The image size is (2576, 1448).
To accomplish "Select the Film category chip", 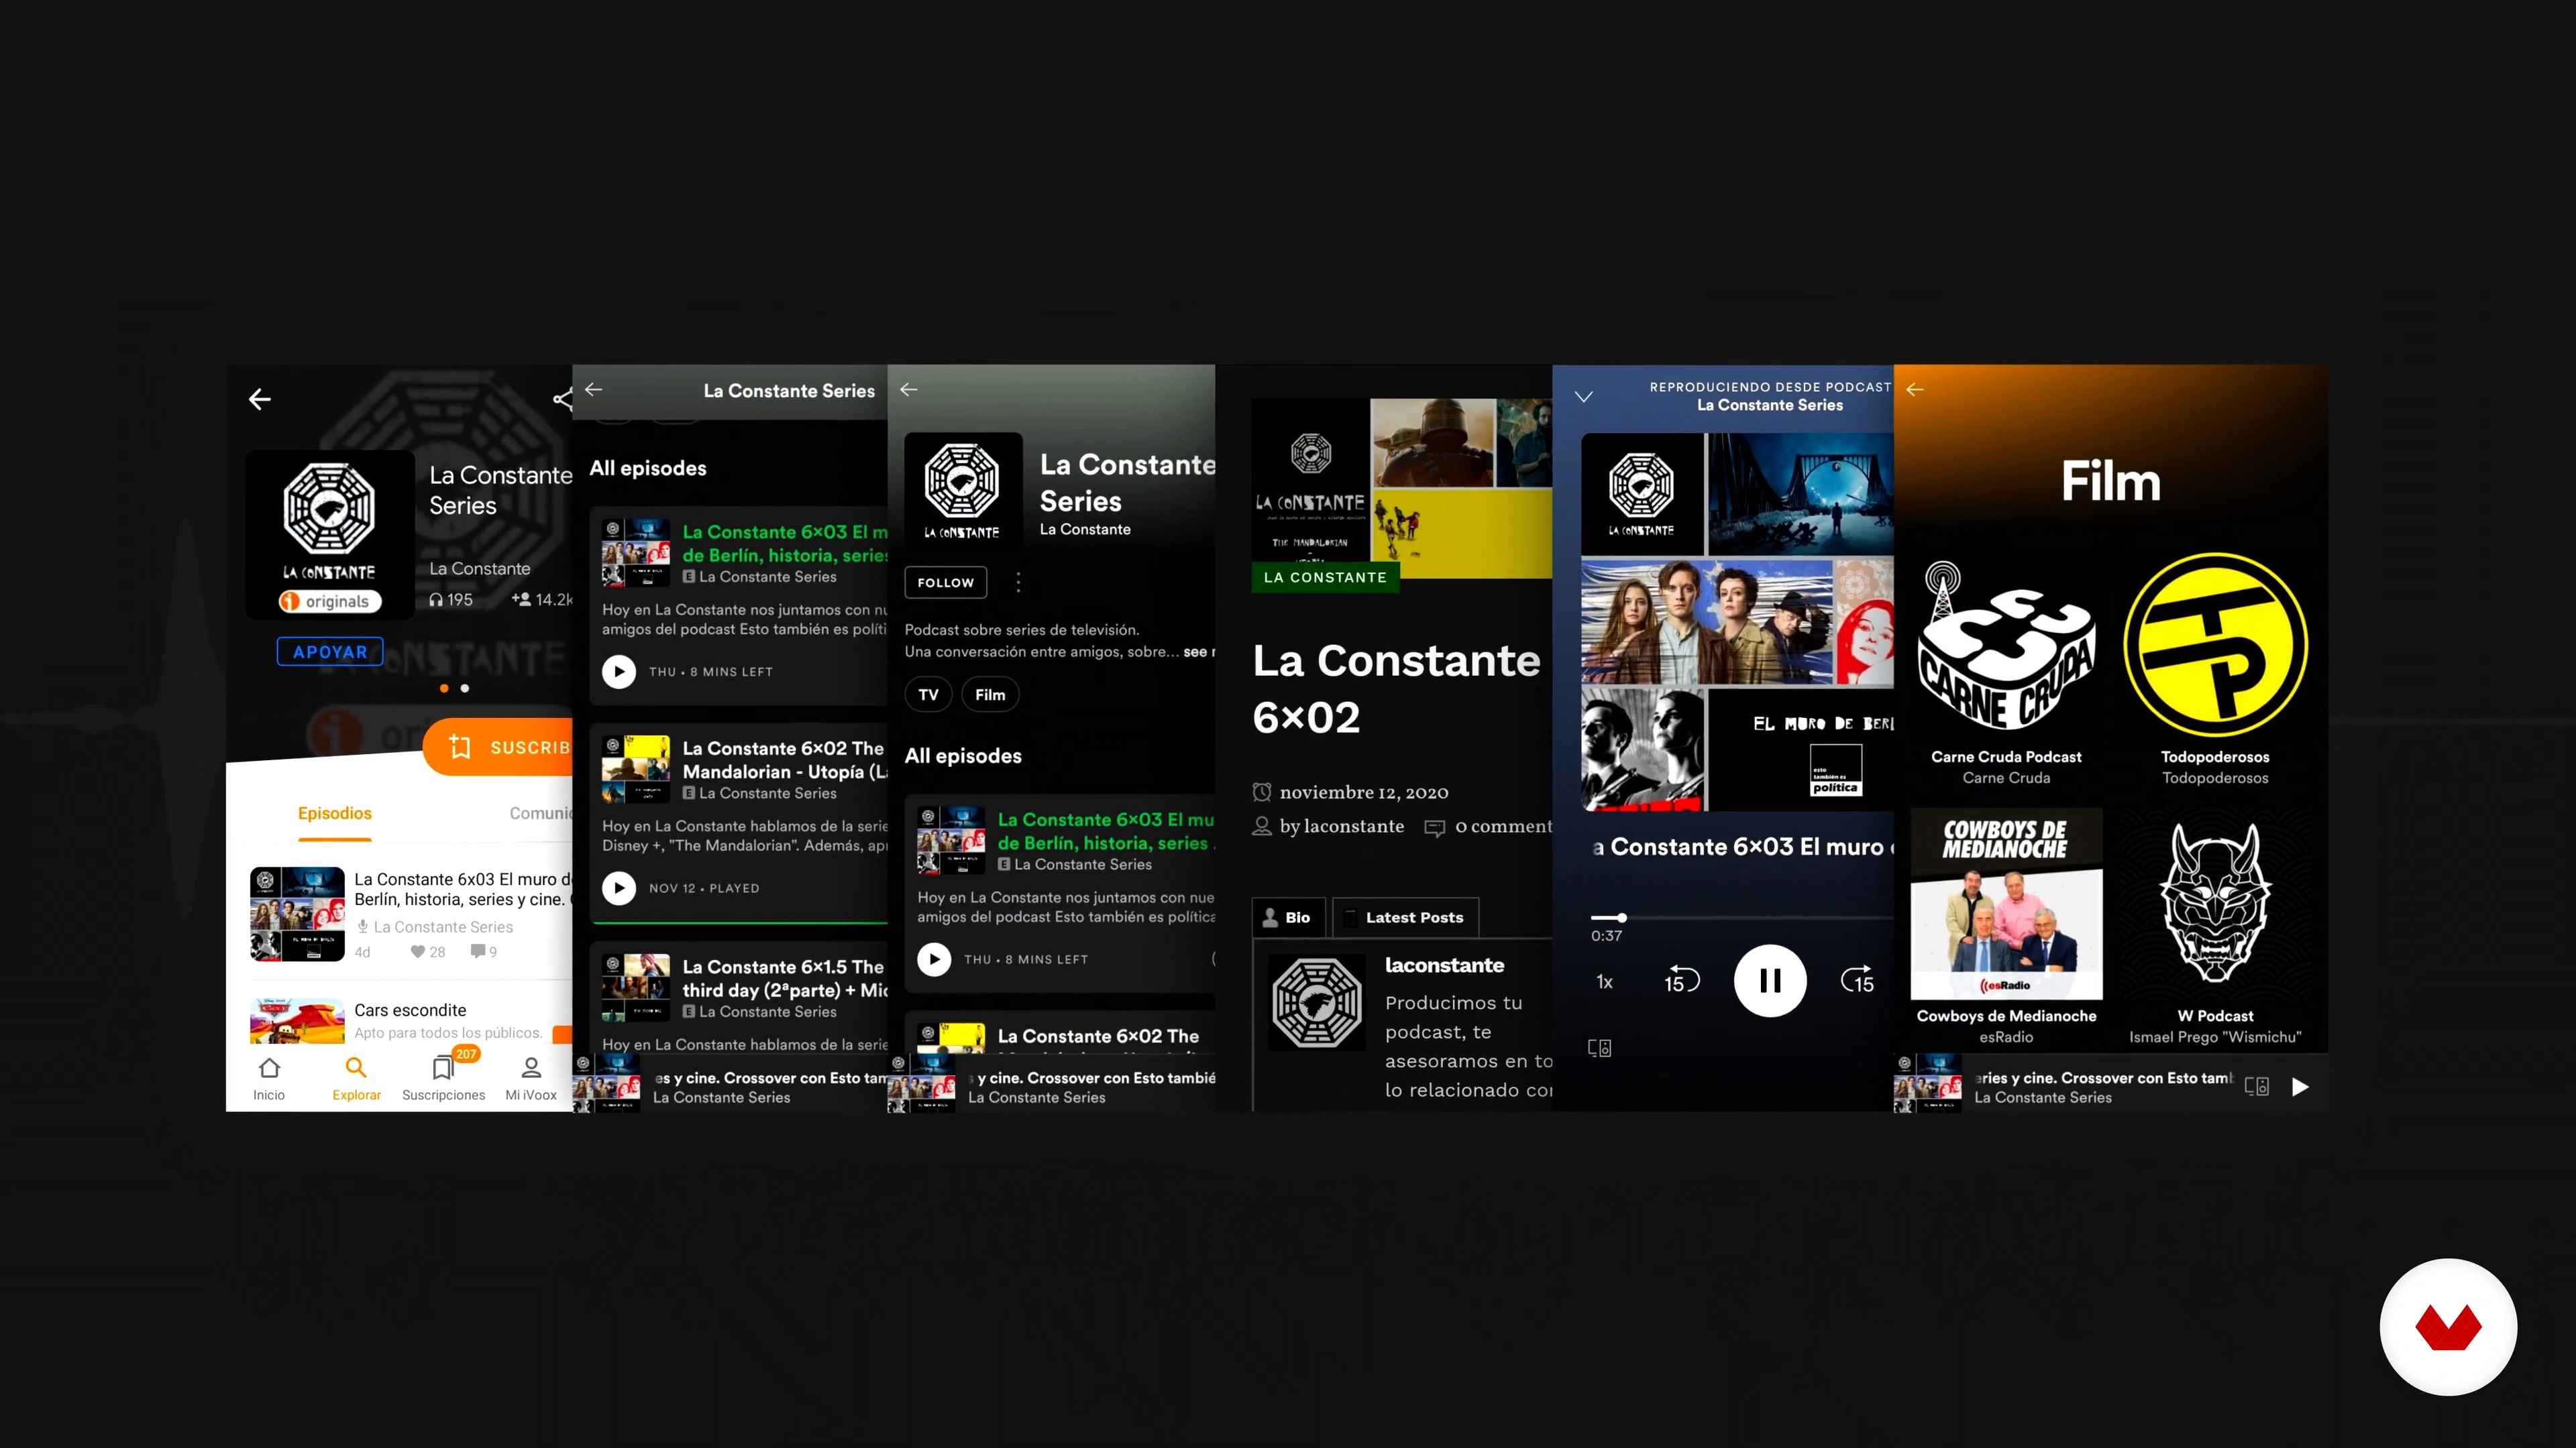I will pyautogui.click(x=990, y=695).
